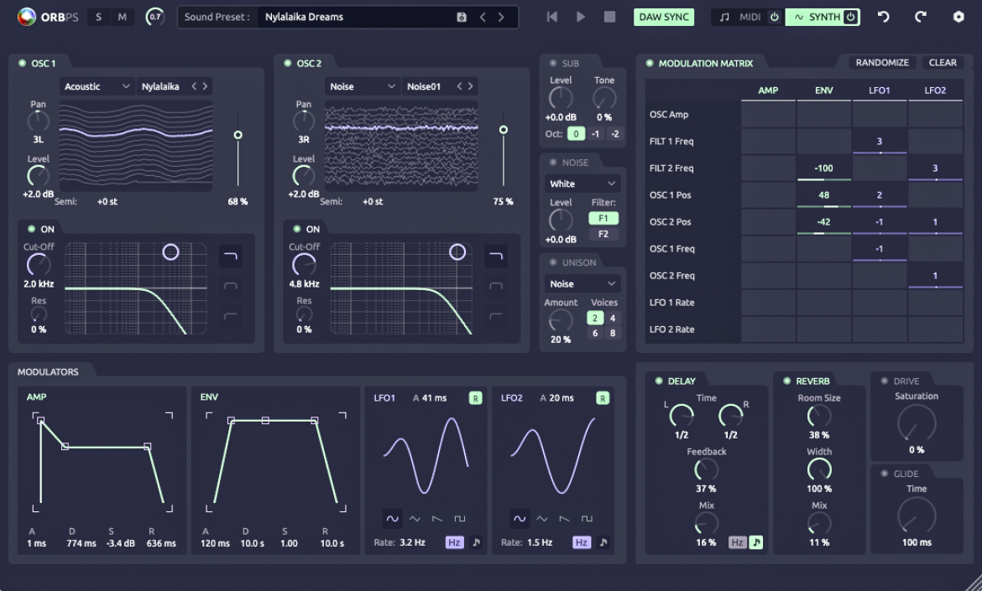The height and width of the screenshot is (591, 982).
Task: Select middle band-pass filter shape for OSC 1
Action: click(x=231, y=287)
